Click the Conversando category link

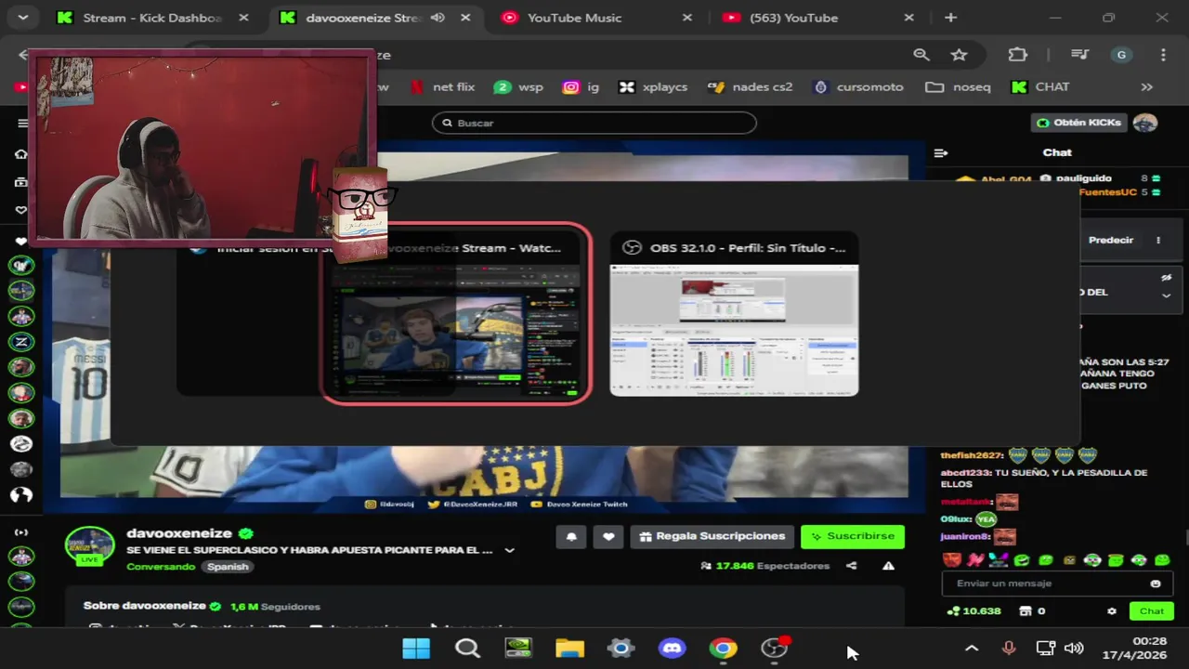pyautogui.click(x=161, y=567)
